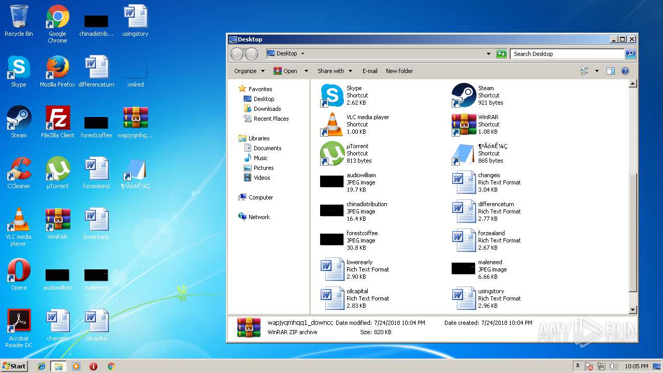Select the Steam shortcut in Explorer file list
Viewport: 663px width, 373px height.
click(477, 95)
